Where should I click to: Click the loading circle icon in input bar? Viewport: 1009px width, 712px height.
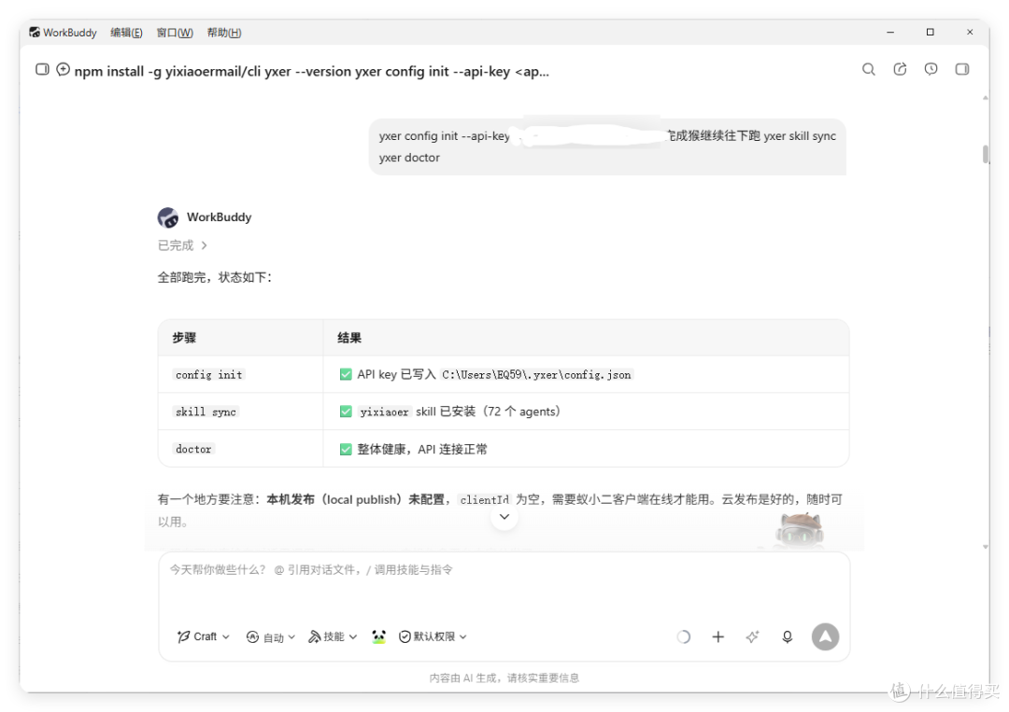coord(683,636)
